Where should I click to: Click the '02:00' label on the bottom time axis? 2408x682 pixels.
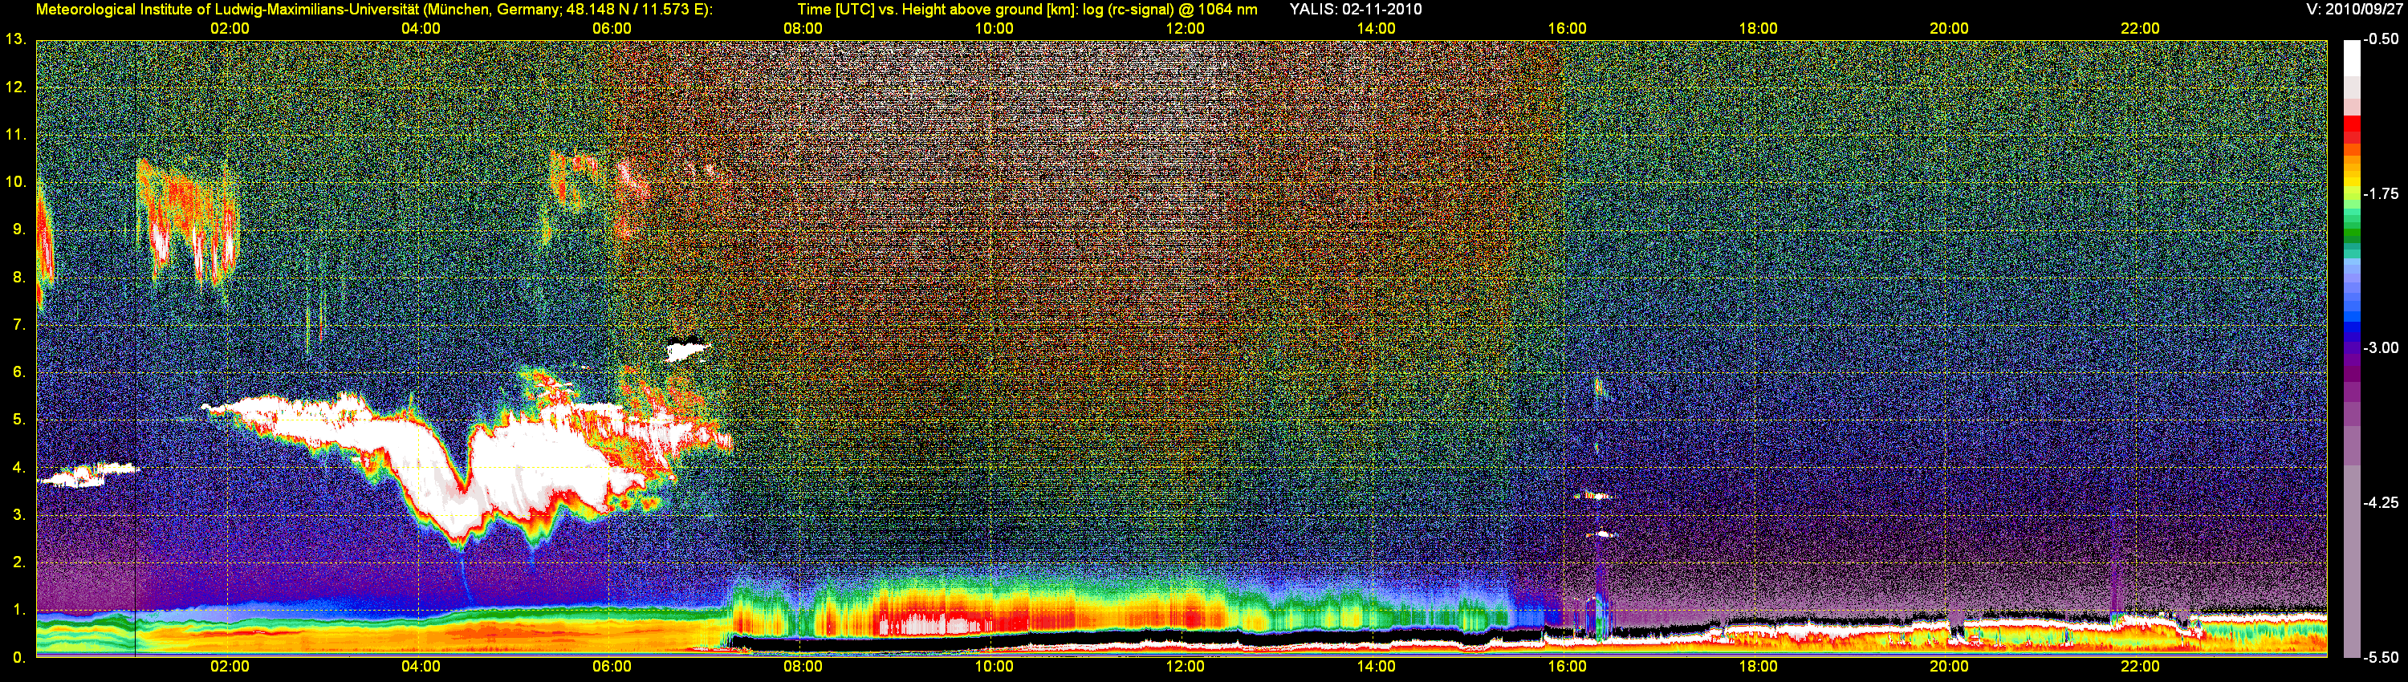tap(229, 667)
